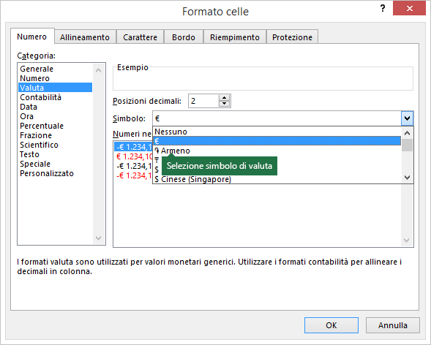This screenshot has width=431, height=345.
Task: Open the Protezione tab
Action: pos(292,37)
